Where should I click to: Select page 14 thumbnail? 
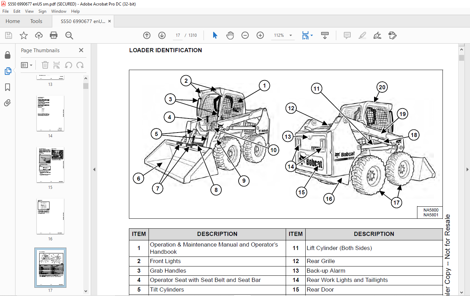coord(50,113)
